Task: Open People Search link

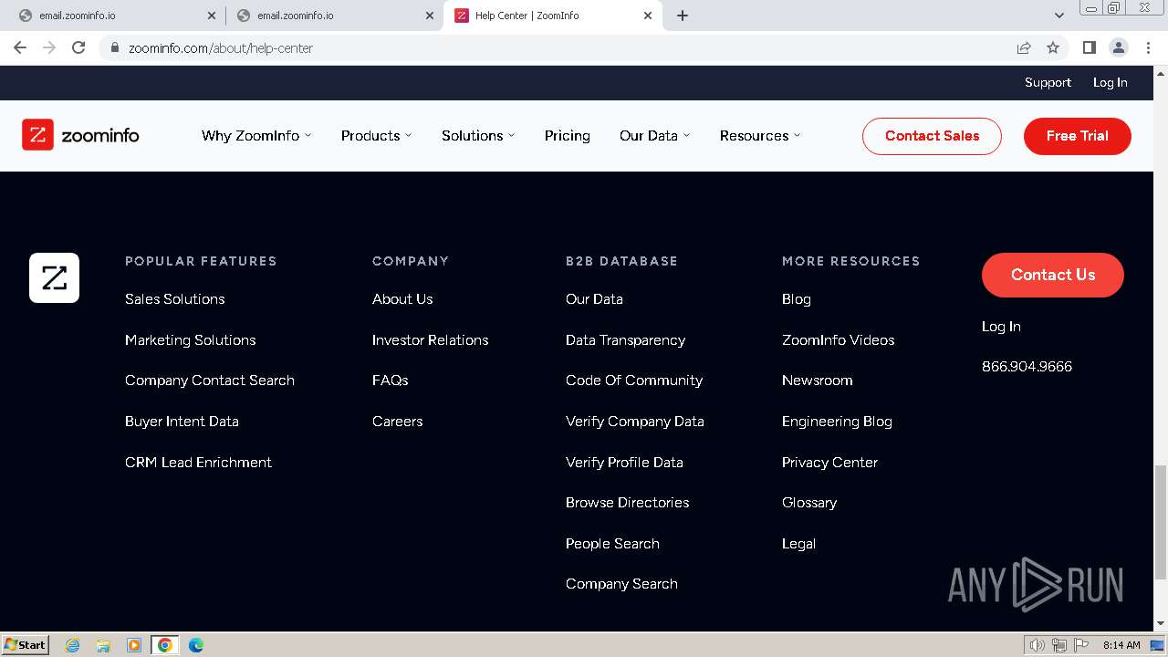Action: pos(612,544)
